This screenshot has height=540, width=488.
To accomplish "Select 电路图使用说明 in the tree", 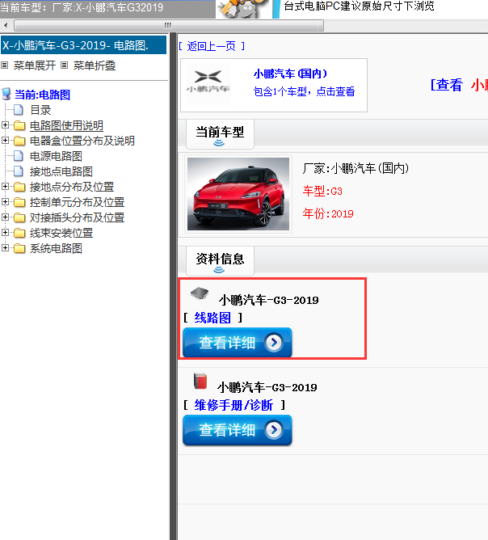I will 66,125.
